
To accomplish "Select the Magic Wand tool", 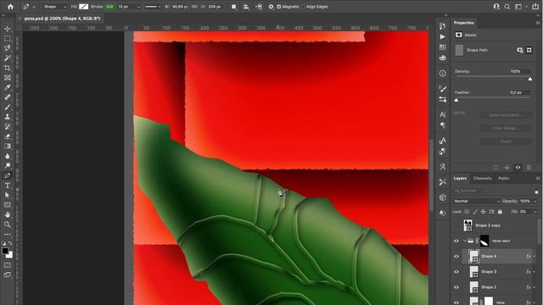I will click(x=8, y=58).
